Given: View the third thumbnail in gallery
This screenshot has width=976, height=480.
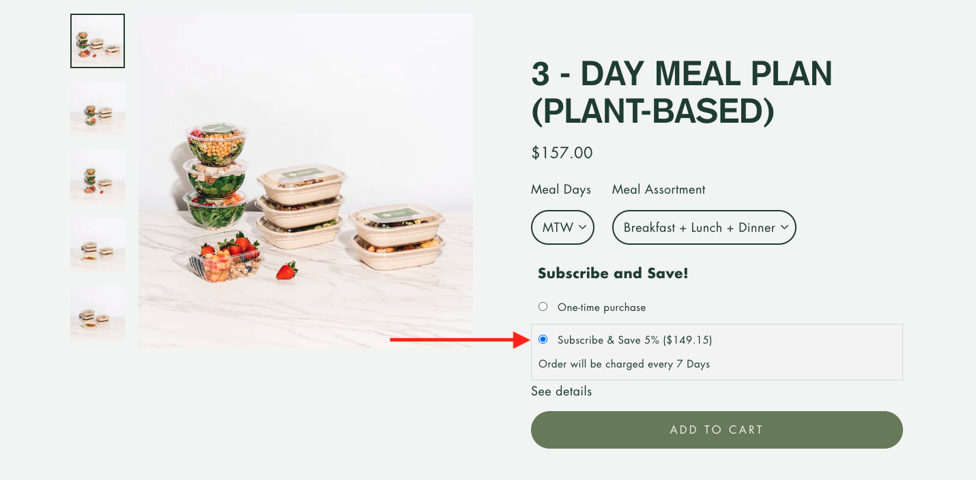Looking at the screenshot, I should click(98, 177).
